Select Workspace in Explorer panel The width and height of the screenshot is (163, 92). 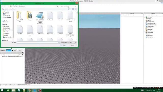click(150, 17)
